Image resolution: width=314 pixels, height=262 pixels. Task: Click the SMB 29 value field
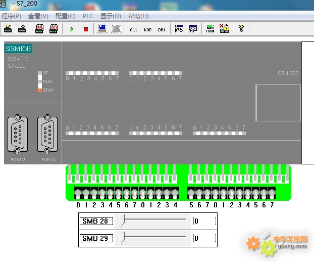tap(204, 238)
